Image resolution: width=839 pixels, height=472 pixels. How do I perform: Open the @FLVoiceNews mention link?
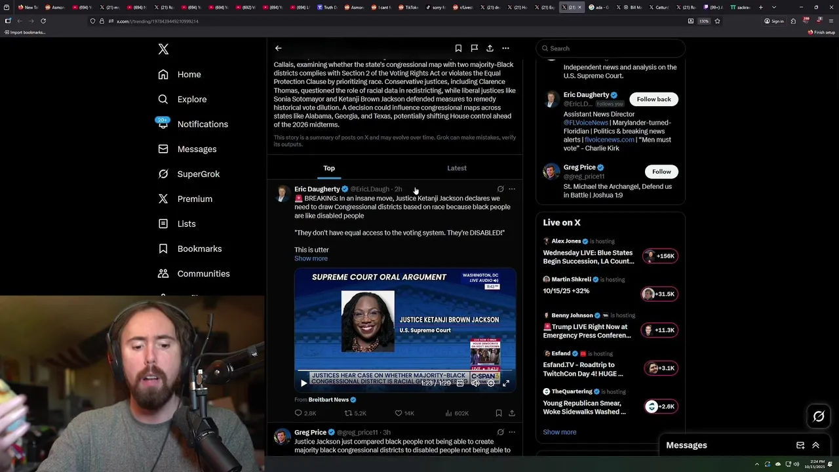586,123
